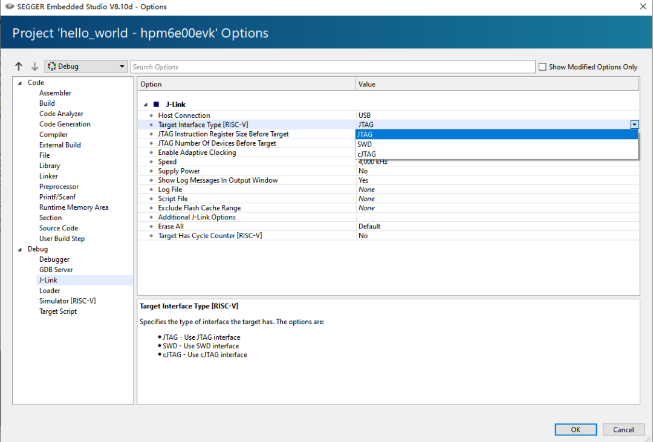Collapse the Debug tree group
The image size is (653, 442).
19,249
